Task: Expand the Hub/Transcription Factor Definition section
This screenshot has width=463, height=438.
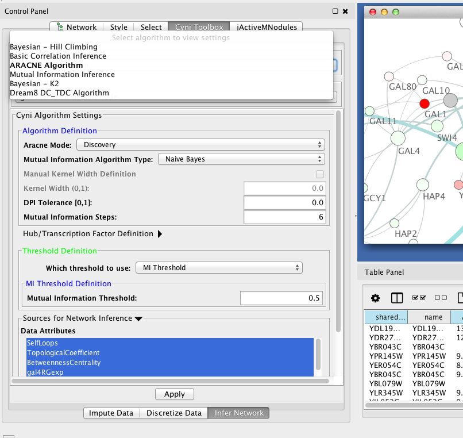Action: pos(160,234)
